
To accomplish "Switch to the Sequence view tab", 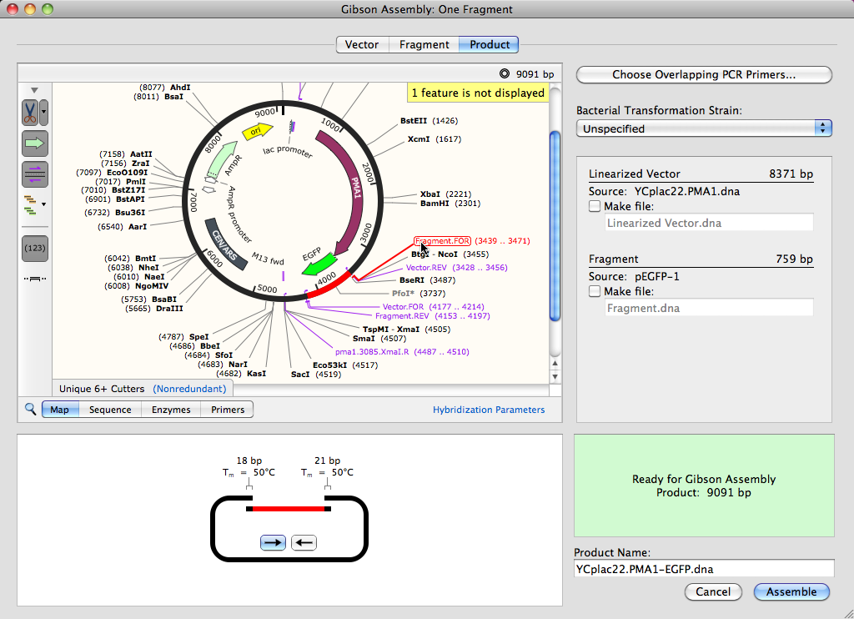I will click(110, 410).
